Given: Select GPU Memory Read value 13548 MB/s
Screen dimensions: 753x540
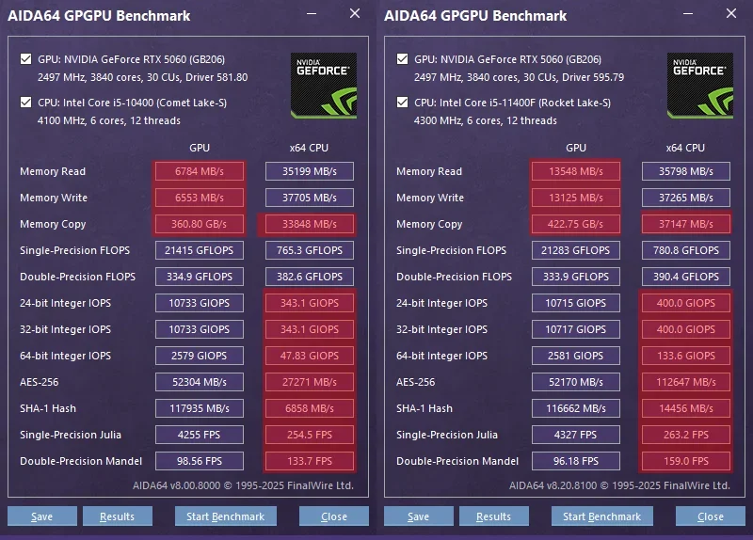Looking at the screenshot, I should [576, 171].
